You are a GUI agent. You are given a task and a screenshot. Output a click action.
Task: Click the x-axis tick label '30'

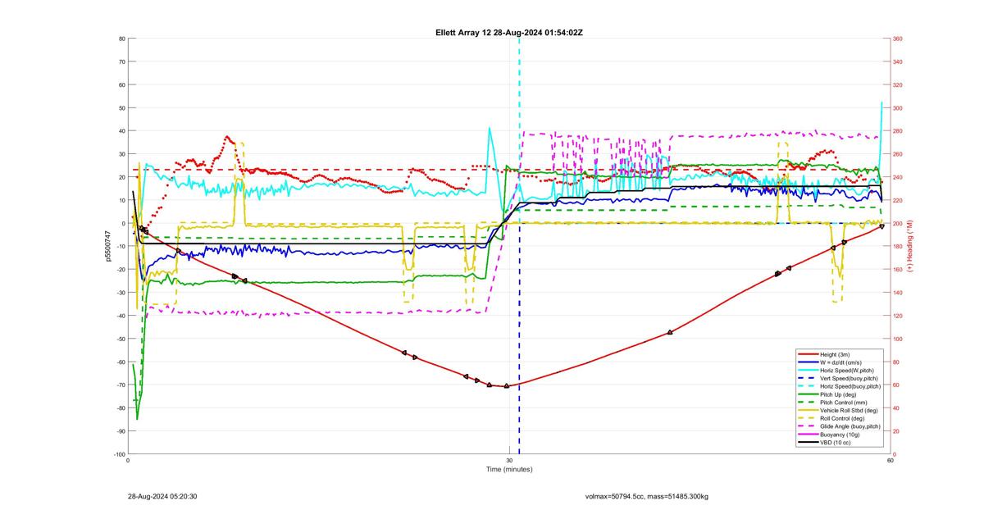click(x=509, y=460)
